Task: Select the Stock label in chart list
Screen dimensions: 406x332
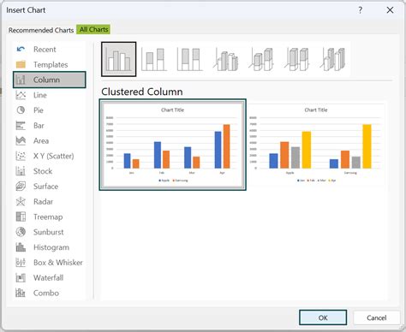Action: [43, 171]
